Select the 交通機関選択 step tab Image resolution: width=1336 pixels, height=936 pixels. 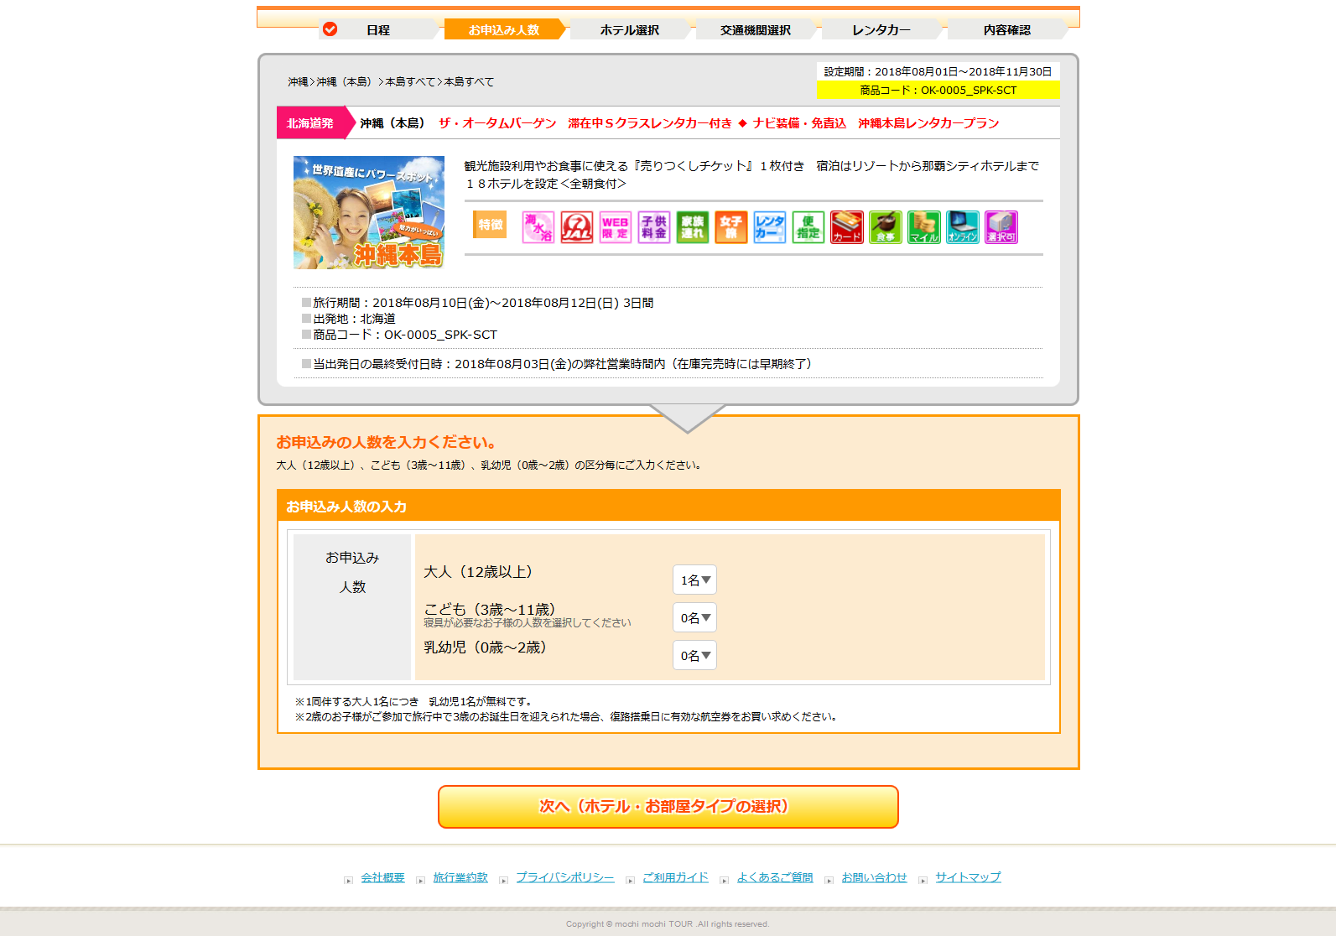point(756,29)
